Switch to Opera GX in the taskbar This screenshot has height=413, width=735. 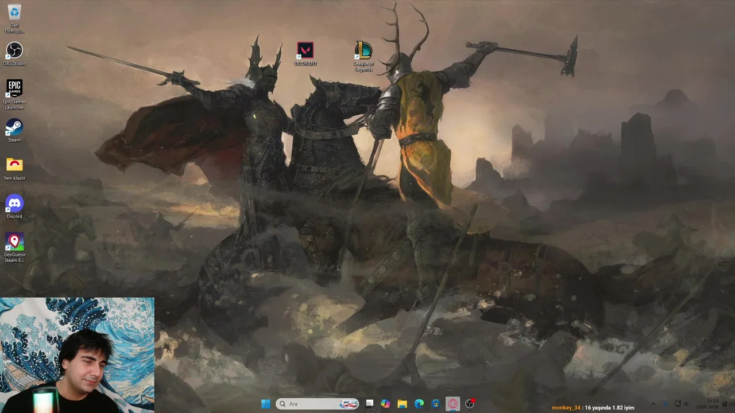pyautogui.click(x=453, y=404)
